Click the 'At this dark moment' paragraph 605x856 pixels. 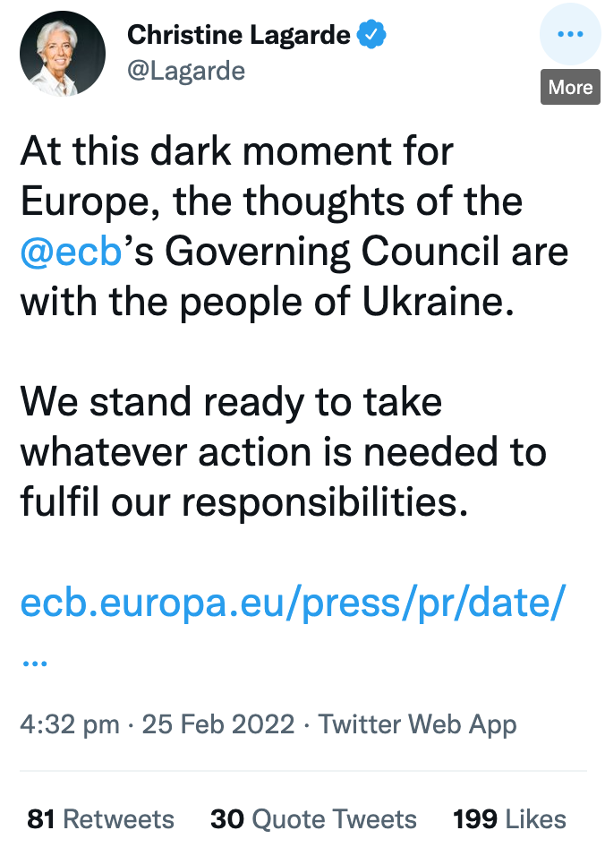tap(294, 226)
